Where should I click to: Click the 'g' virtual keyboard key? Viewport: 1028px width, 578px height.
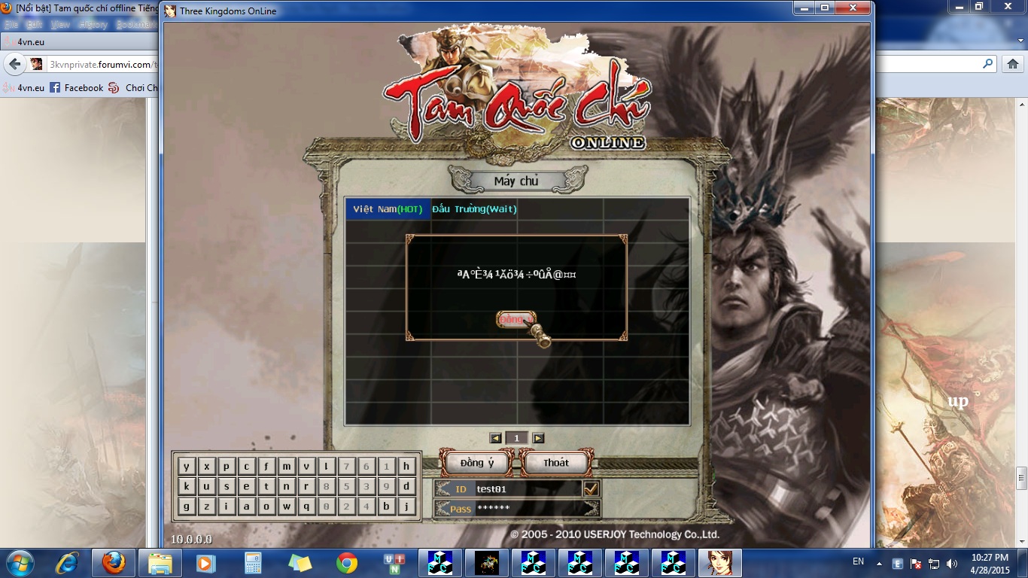point(187,507)
